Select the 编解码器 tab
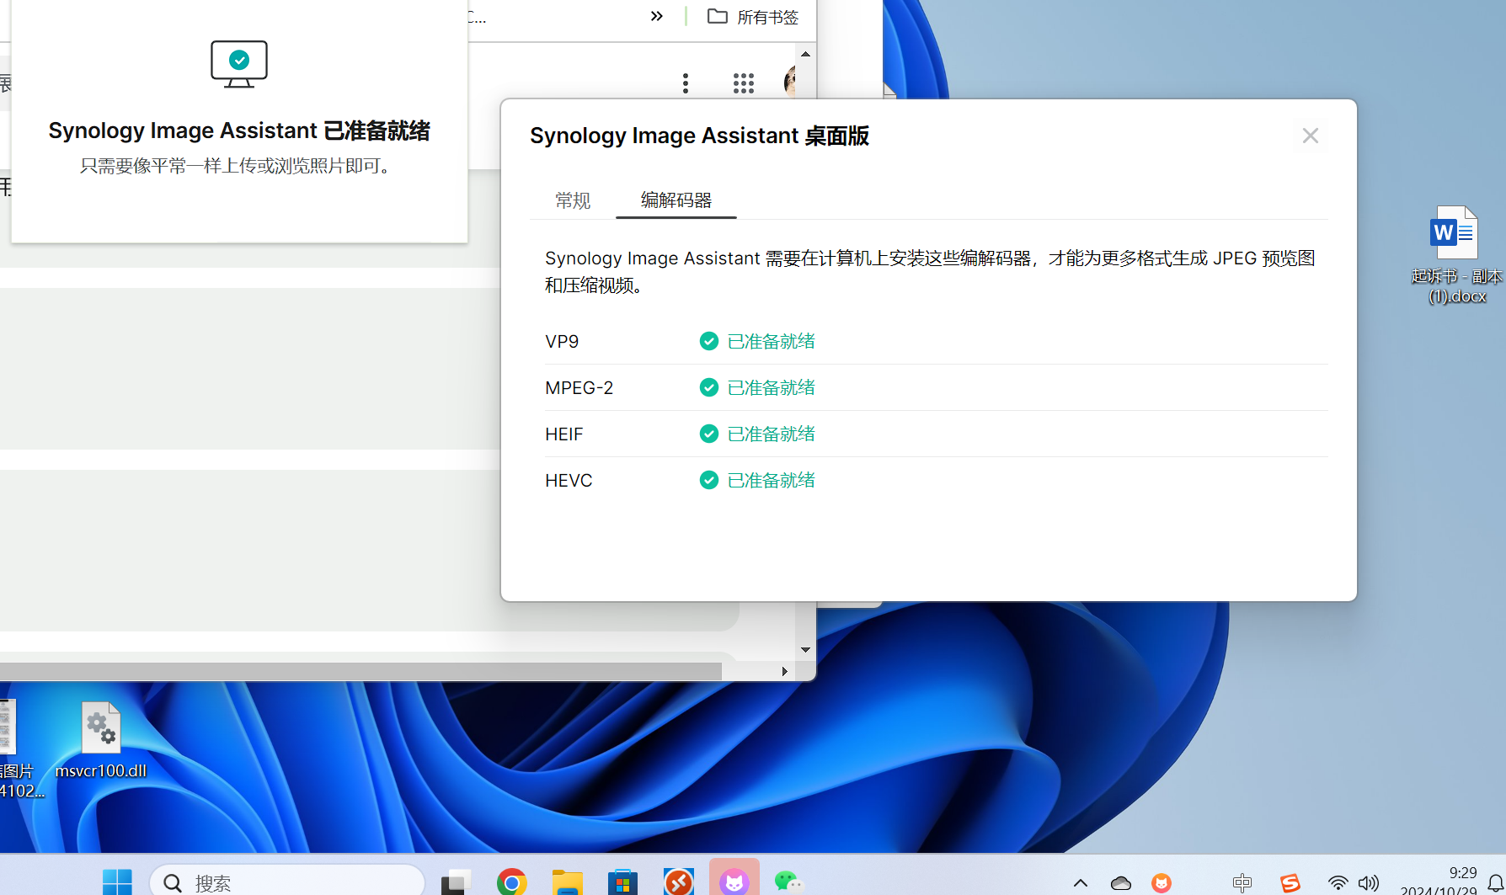This screenshot has height=895, width=1506. [676, 200]
